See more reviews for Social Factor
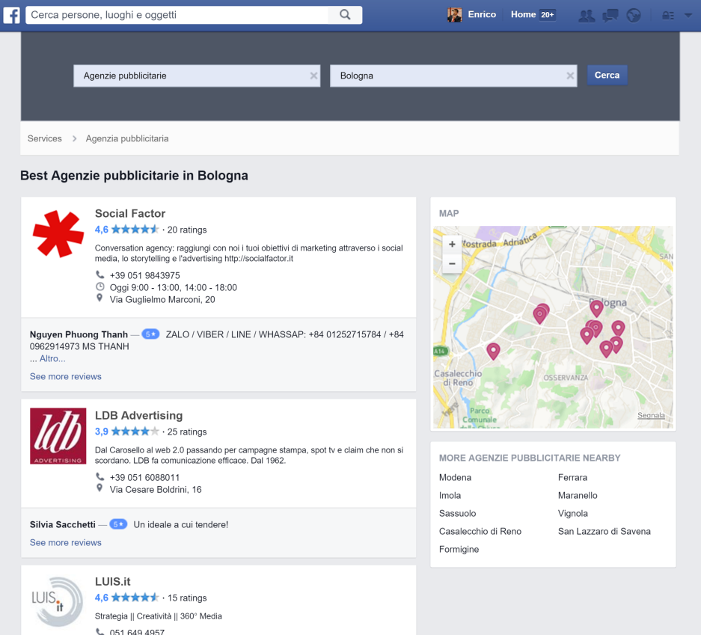Image resolution: width=701 pixels, height=635 pixels. 66,376
